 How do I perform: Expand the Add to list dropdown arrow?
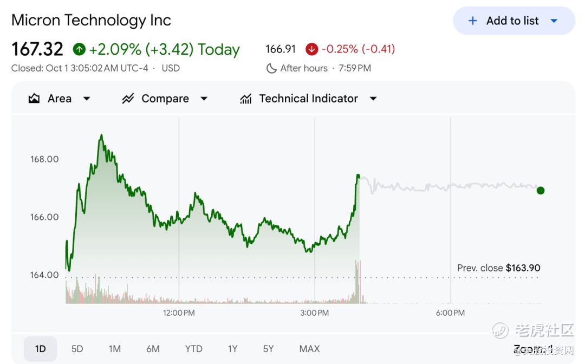click(x=554, y=21)
